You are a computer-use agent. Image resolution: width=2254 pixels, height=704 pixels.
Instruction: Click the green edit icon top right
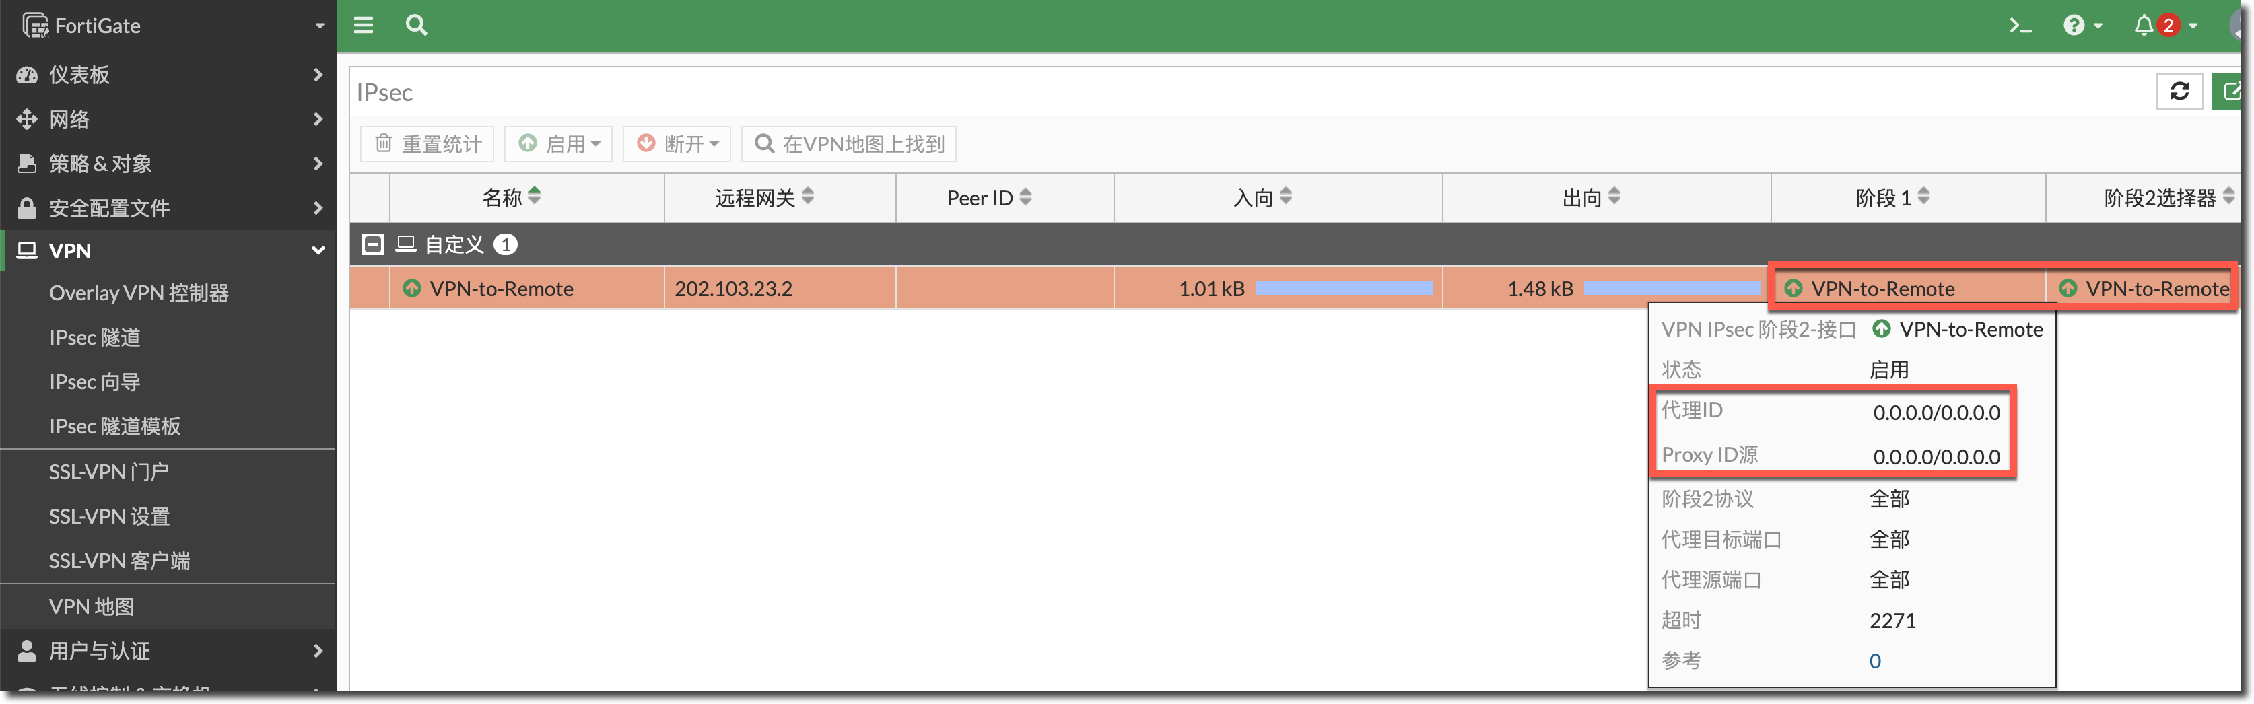point(2231,92)
